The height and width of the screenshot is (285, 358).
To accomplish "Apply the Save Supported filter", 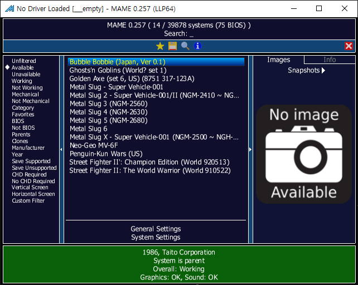I will pos(31,161).
